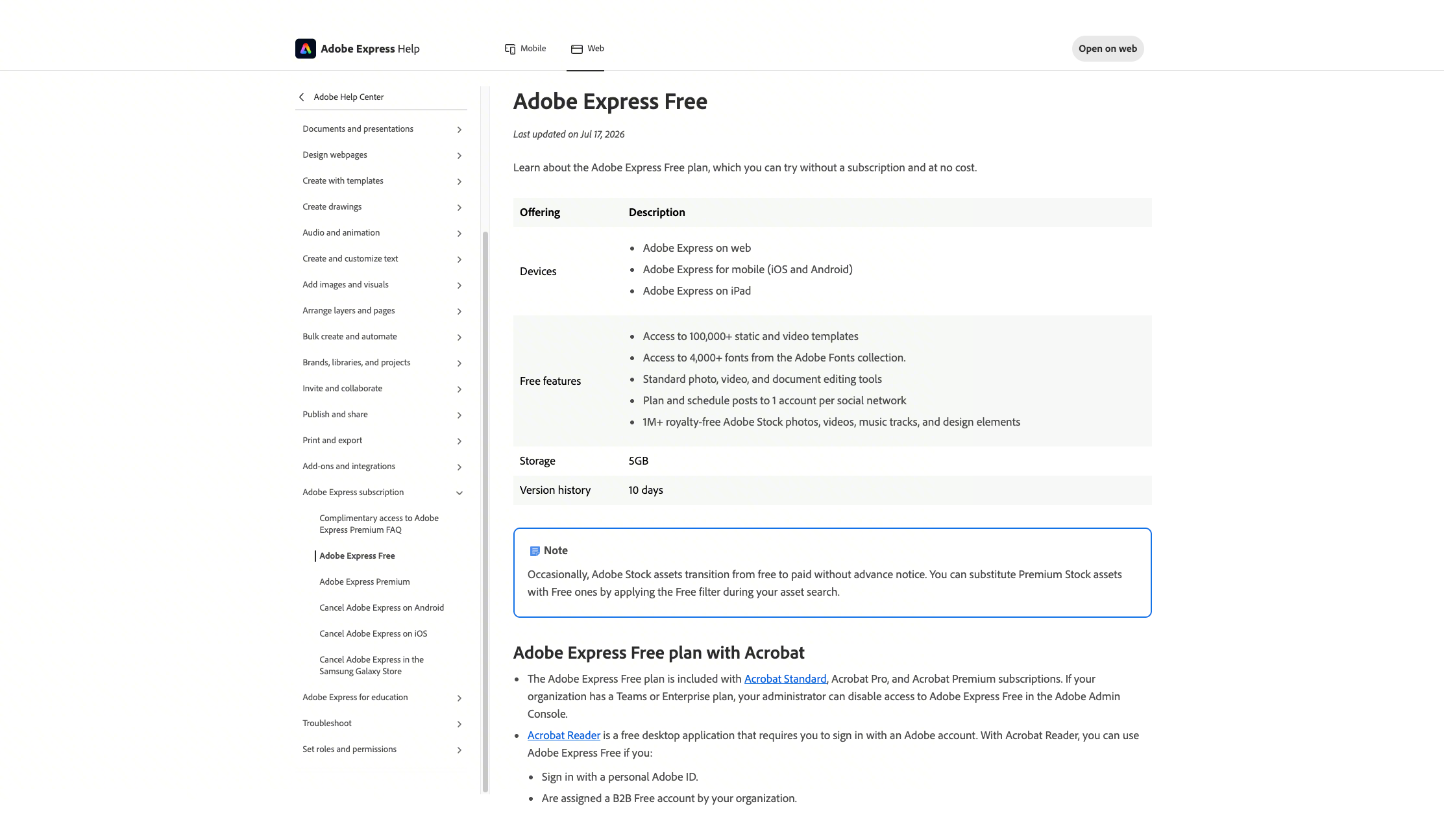Expand the Create with templates chevron

coord(459,182)
